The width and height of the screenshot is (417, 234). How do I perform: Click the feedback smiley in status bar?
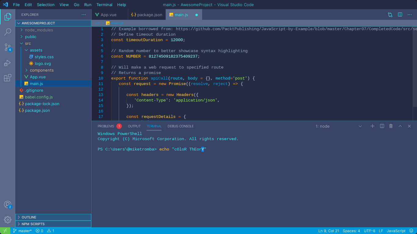411,231
